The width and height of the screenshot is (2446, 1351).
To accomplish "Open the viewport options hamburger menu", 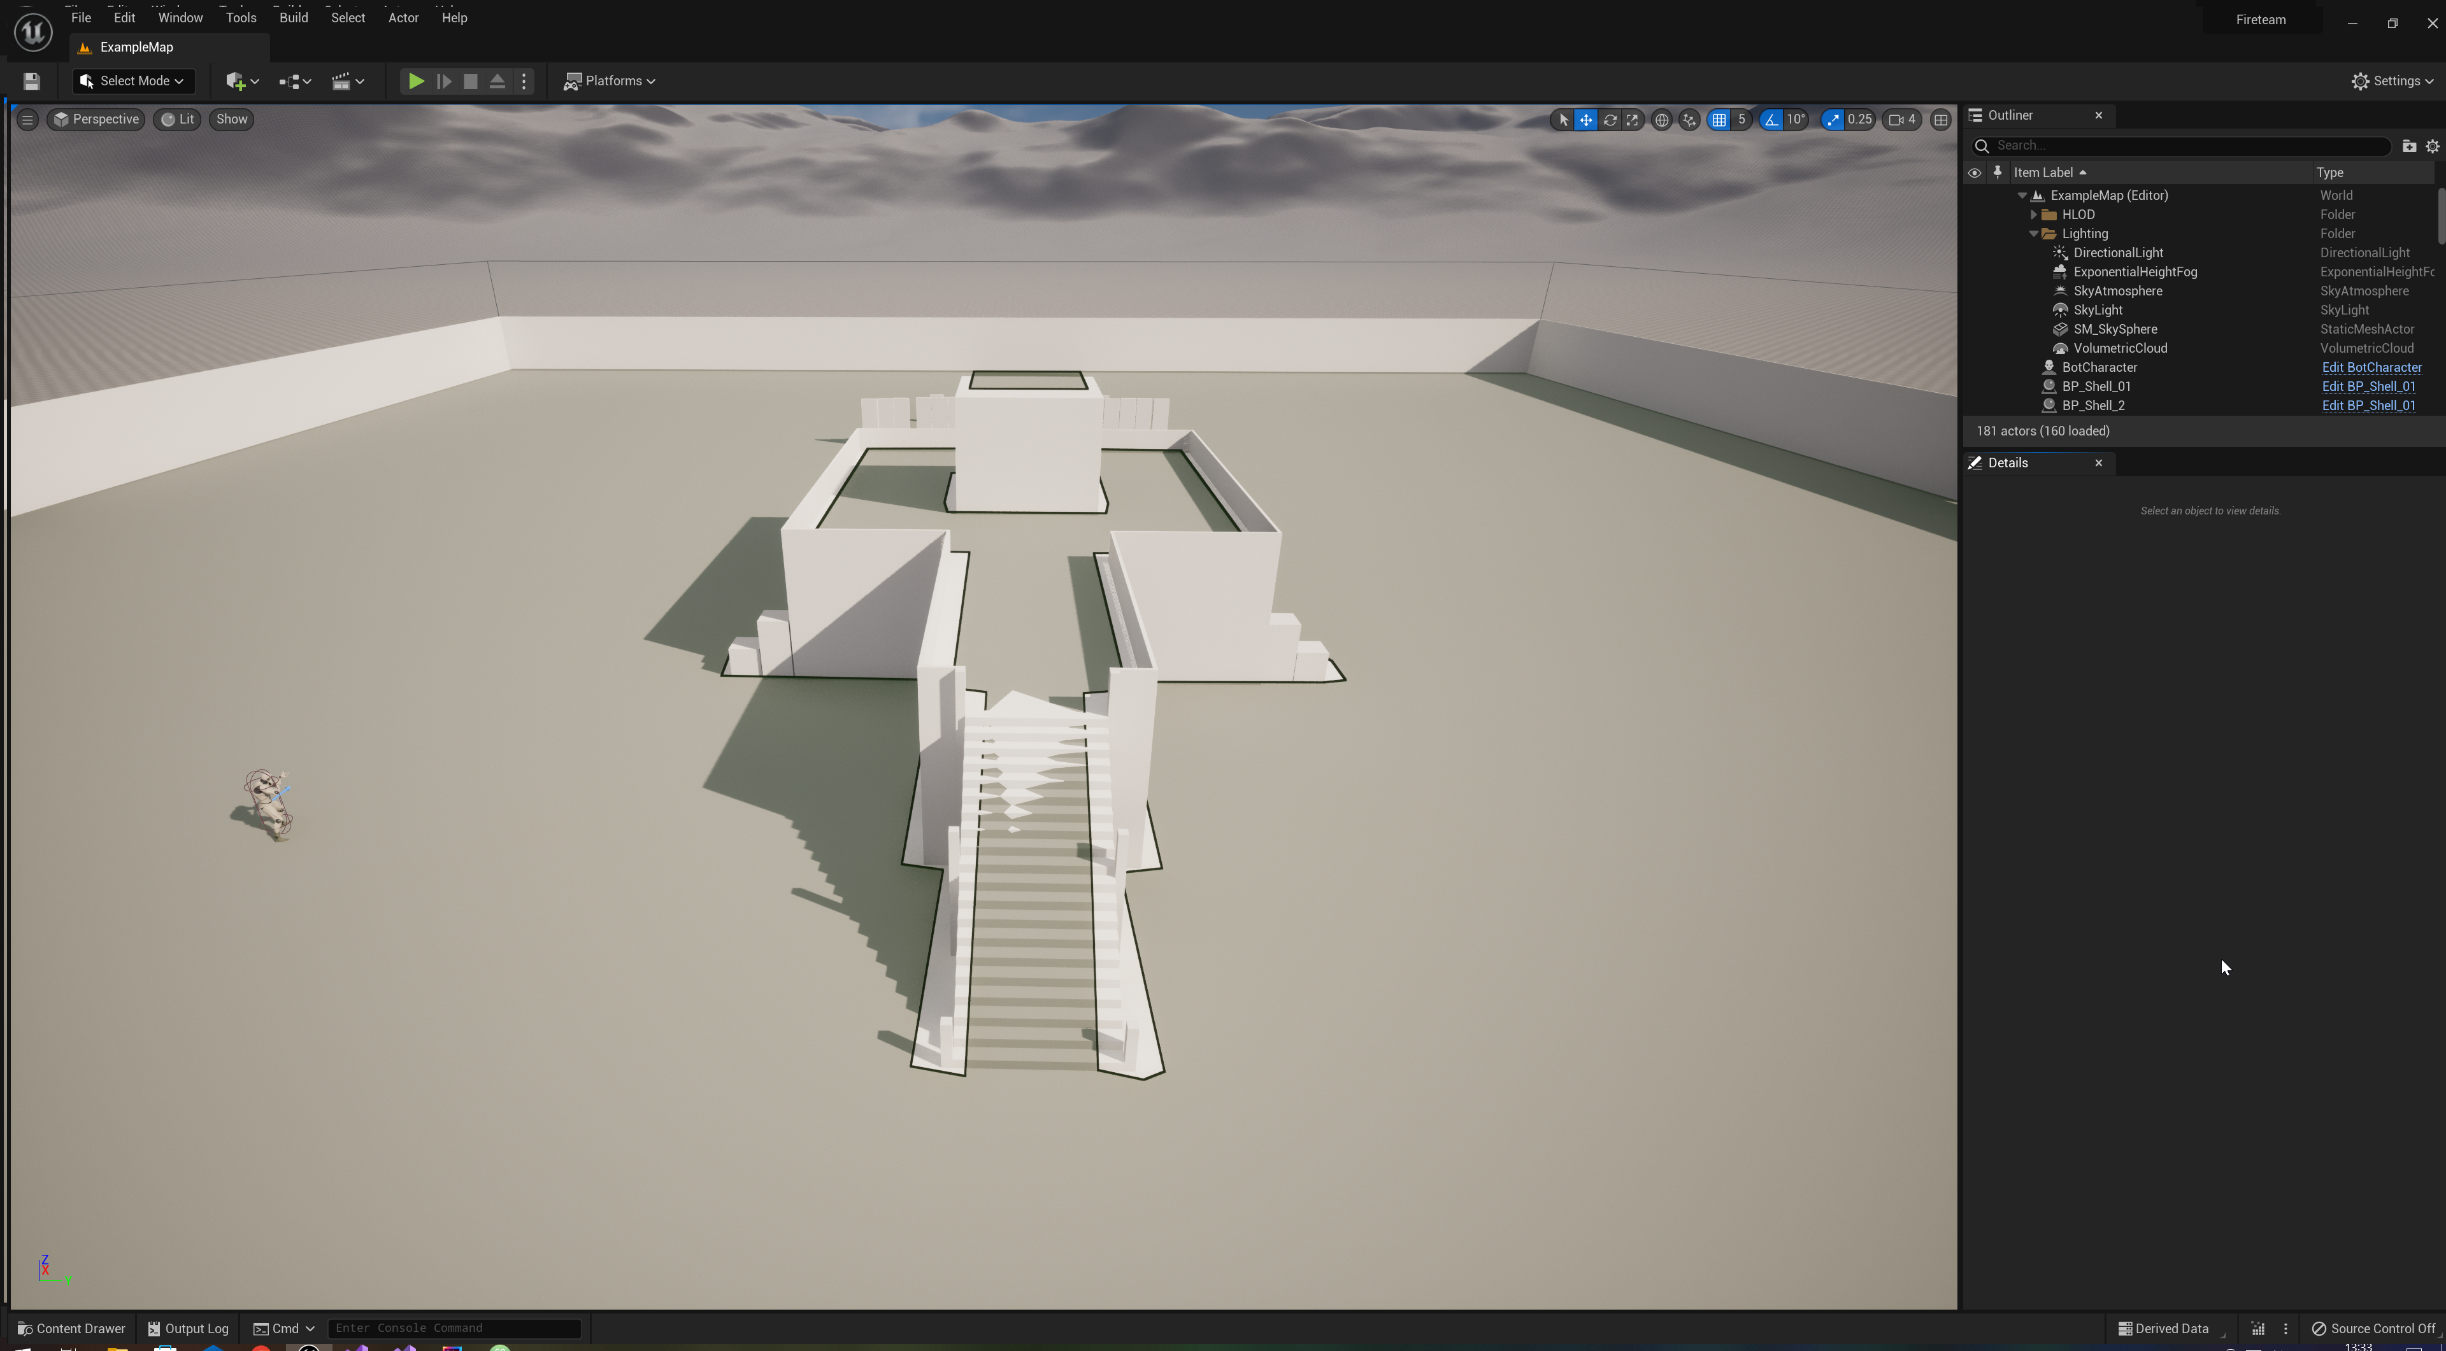I will (x=27, y=120).
